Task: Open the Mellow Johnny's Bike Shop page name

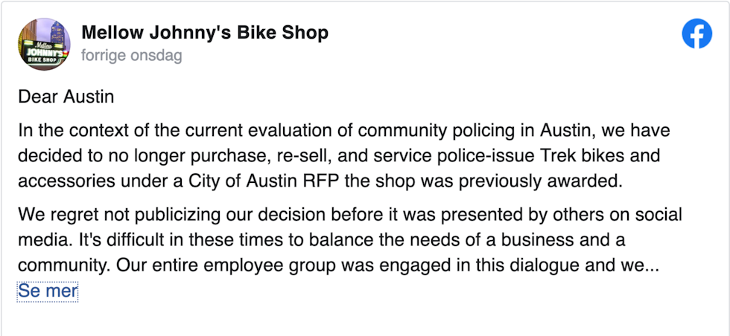Action: [205, 33]
